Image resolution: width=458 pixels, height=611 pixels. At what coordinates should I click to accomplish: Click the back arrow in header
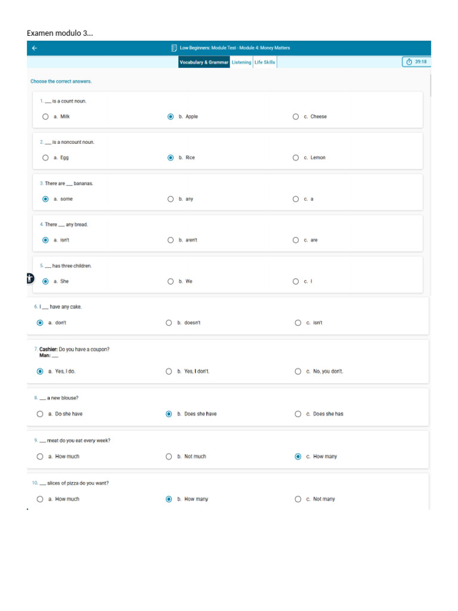coord(35,48)
